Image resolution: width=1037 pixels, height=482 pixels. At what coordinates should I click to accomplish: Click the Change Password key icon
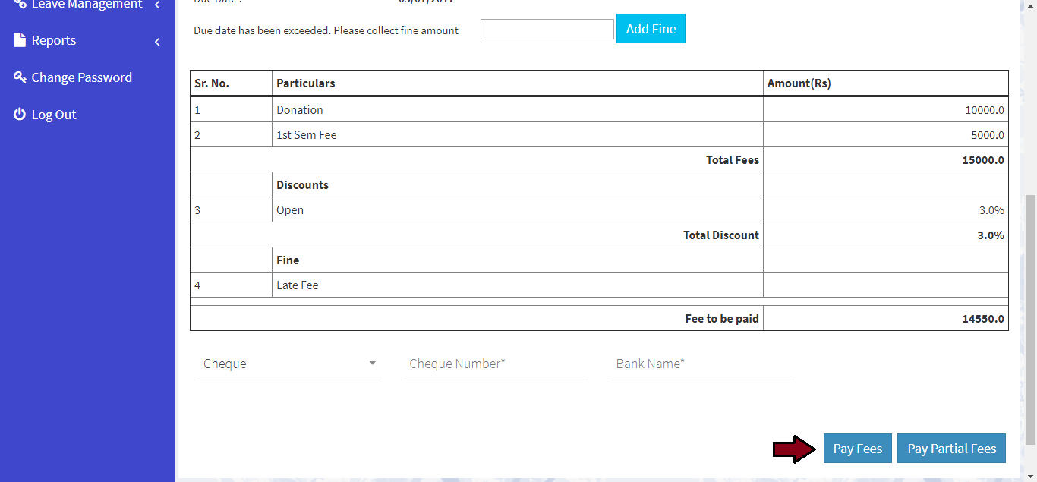click(x=20, y=77)
